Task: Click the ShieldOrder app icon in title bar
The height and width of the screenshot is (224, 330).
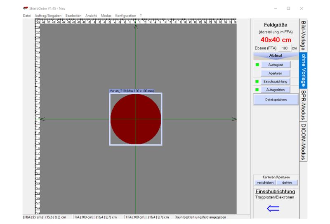Action: [26, 8]
